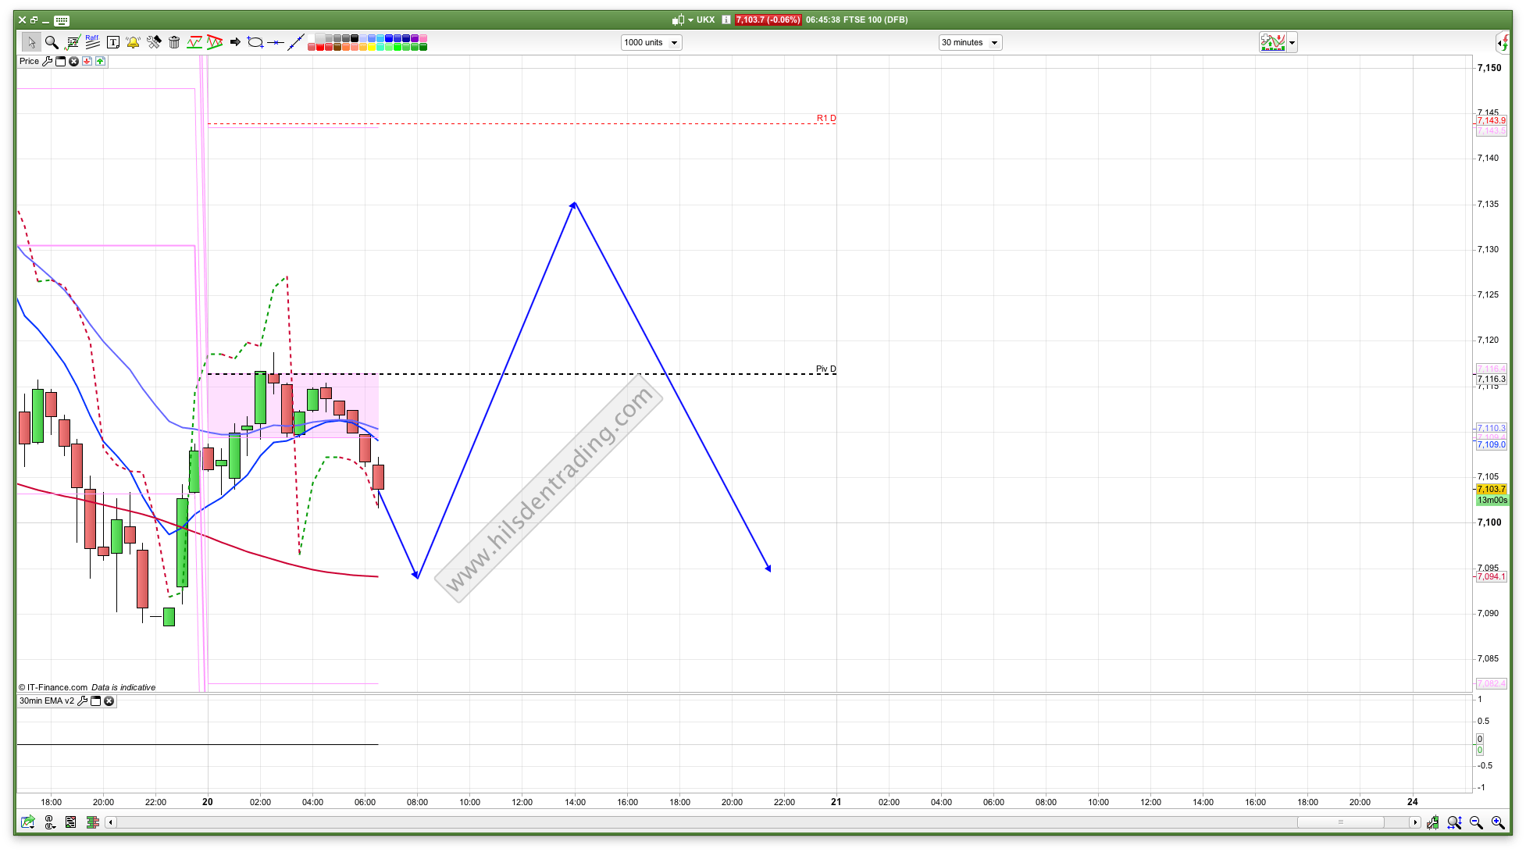Close the Price panel with X icon
This screenshot has height=852, width=1526.
click(73, 61)
